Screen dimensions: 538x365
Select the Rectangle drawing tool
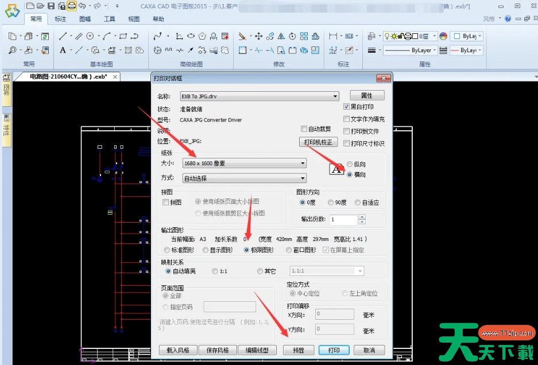tap(123, 36)
